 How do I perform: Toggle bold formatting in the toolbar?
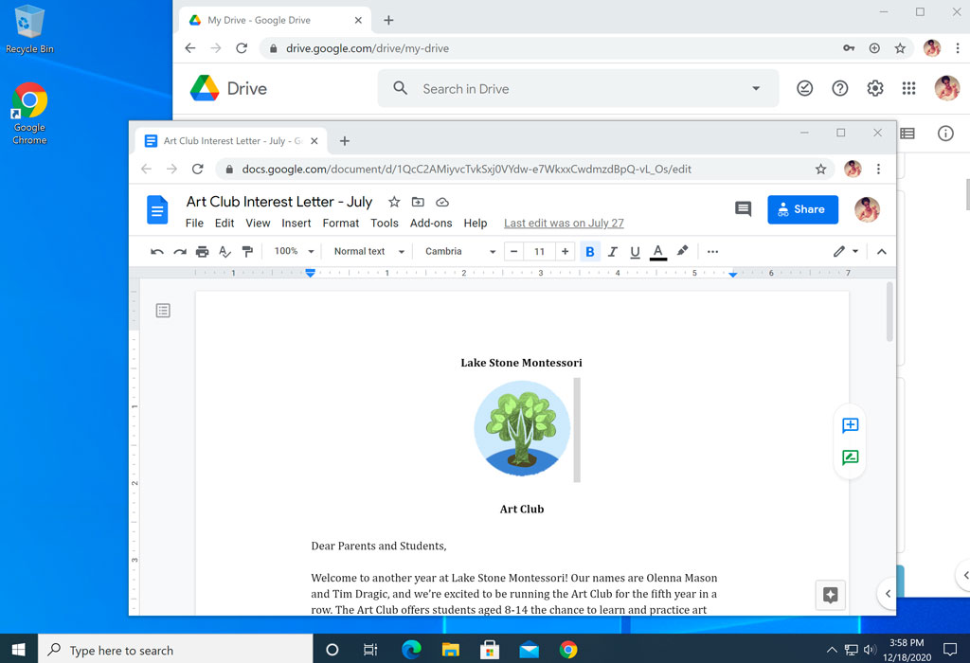[x=590, y=251]
